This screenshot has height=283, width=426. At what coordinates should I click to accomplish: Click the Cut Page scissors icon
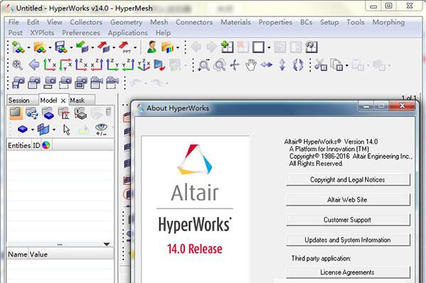[321, 65]
